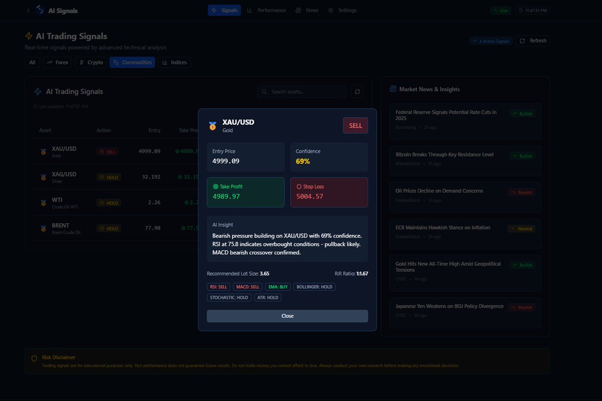Click the XAU/USD row in the table
The height and width of the screenshot is (401, 602).
[116, 151]
